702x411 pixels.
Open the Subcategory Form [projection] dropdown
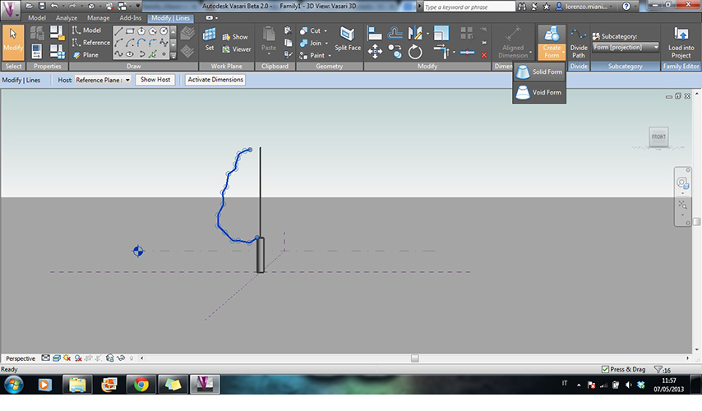[x=626, y=47]
